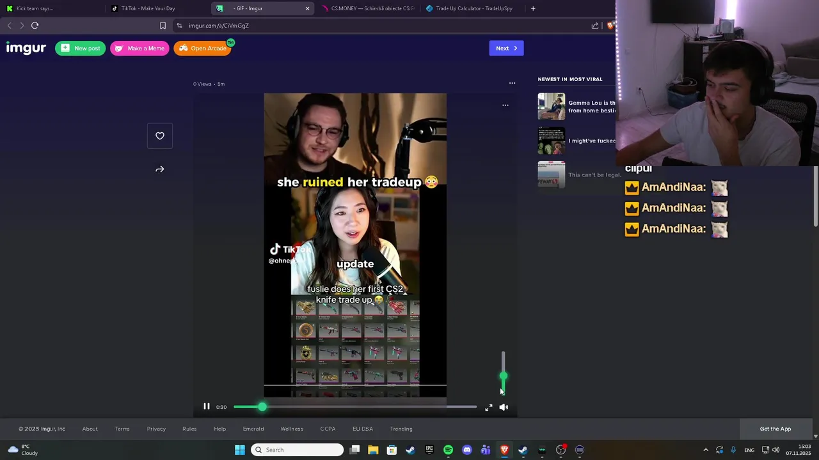Go to the imgur home logo
The height and width of the screenshot is (460, 819).
(x=26, y=48)
